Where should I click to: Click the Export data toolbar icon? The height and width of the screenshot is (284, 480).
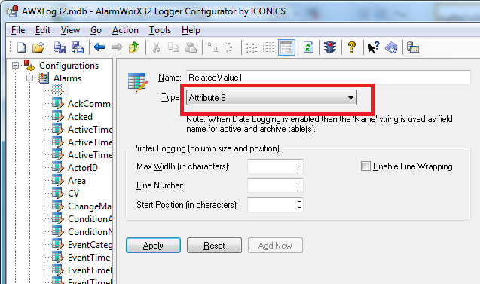60,47
